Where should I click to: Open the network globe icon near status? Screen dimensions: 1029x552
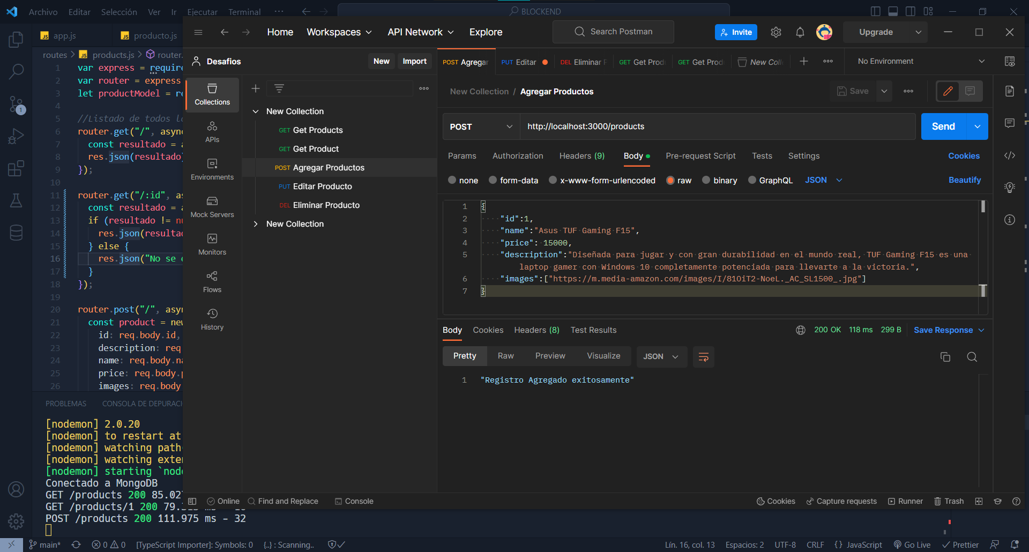pyautogui.click(x=801, y=330)
